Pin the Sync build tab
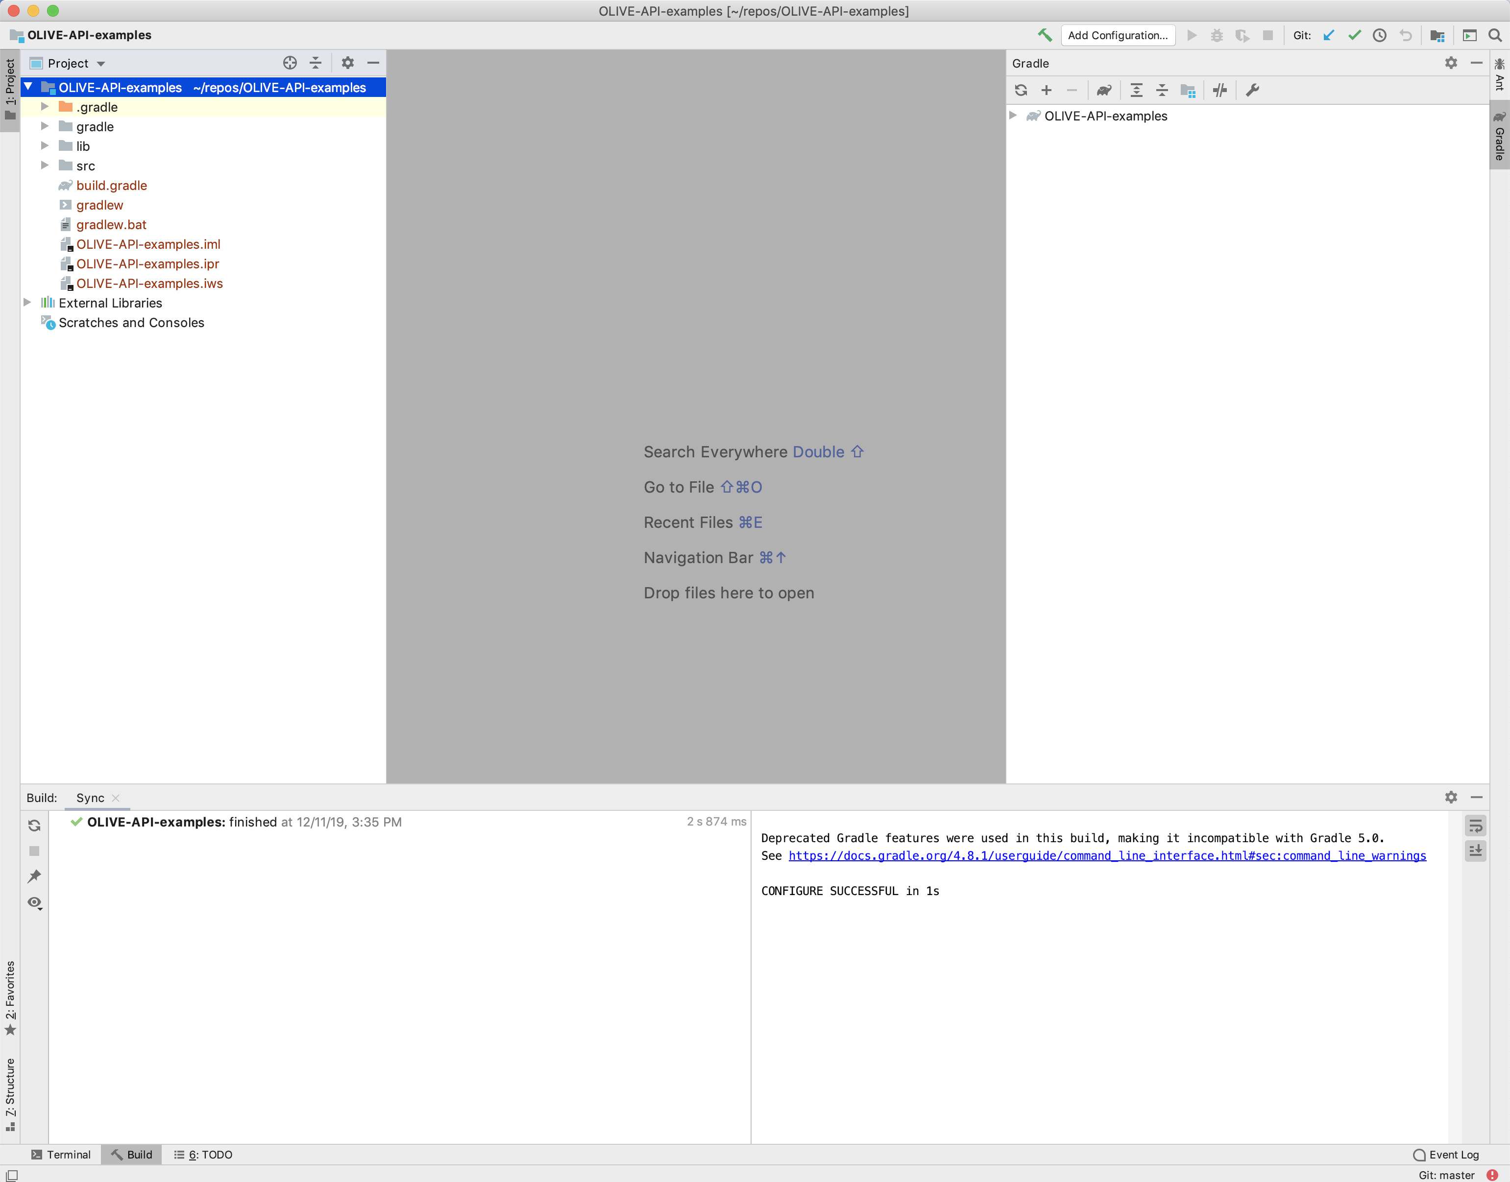The image size is (1510, 1182). point(34,876)
